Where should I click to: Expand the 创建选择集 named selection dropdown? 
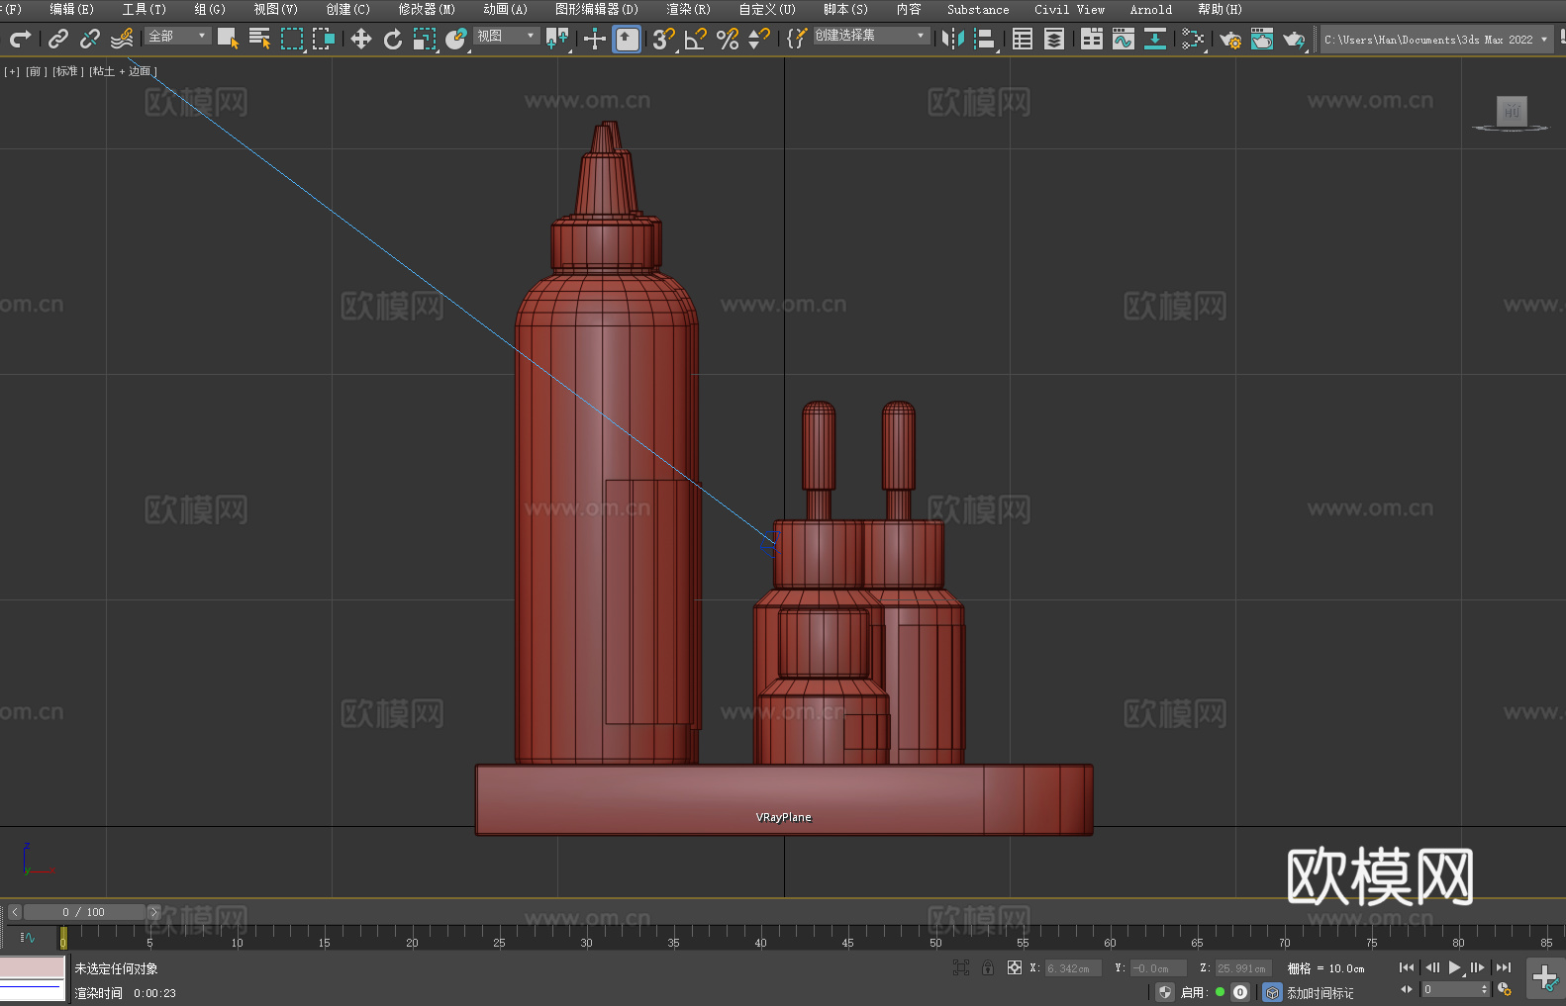click(x=871, y=36)
